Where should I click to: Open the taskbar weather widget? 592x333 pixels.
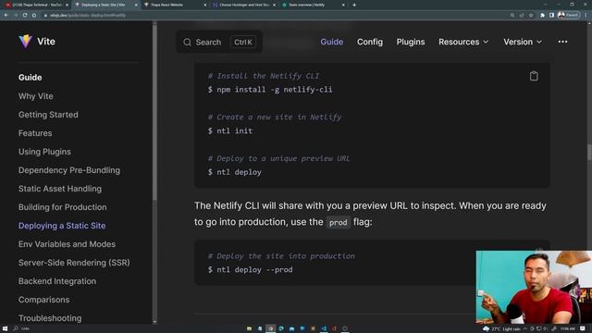coord(501,329)
